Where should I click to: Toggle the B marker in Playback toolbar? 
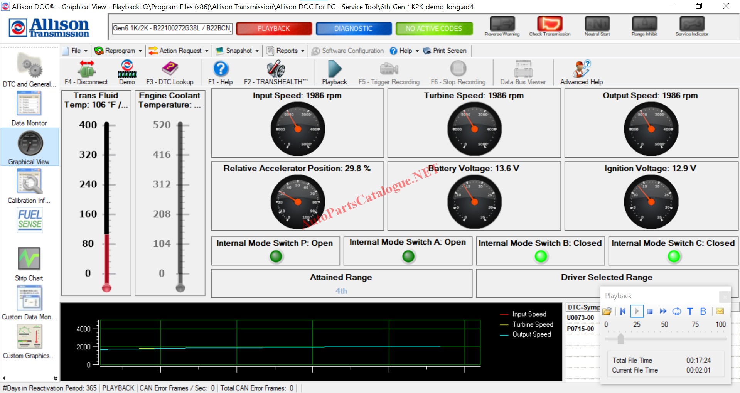tap(703, 311)
